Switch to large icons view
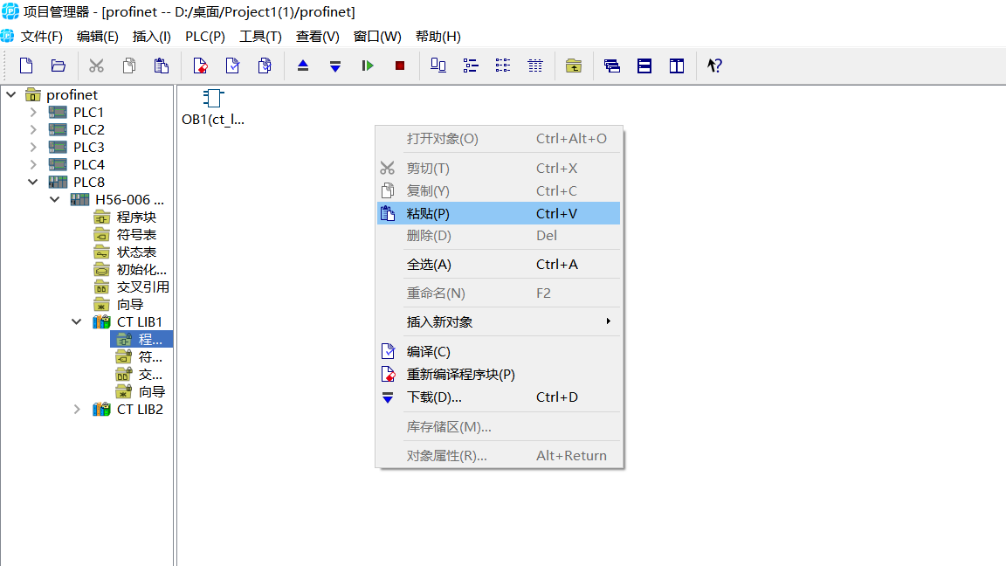The height and width of the screenshot is (566, 1006). pyautogui.click(x=438, y=66)
